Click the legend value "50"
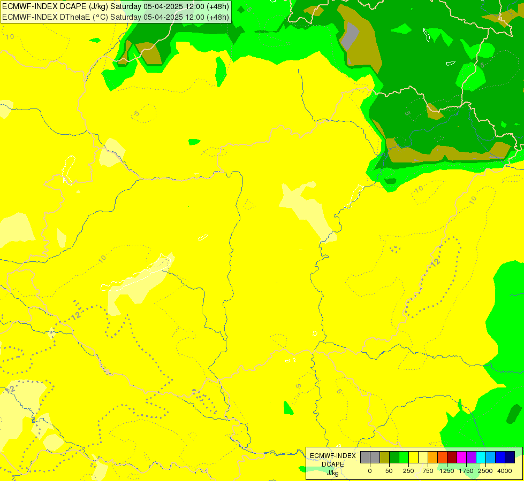524x481 pixels. pos(389,471)
